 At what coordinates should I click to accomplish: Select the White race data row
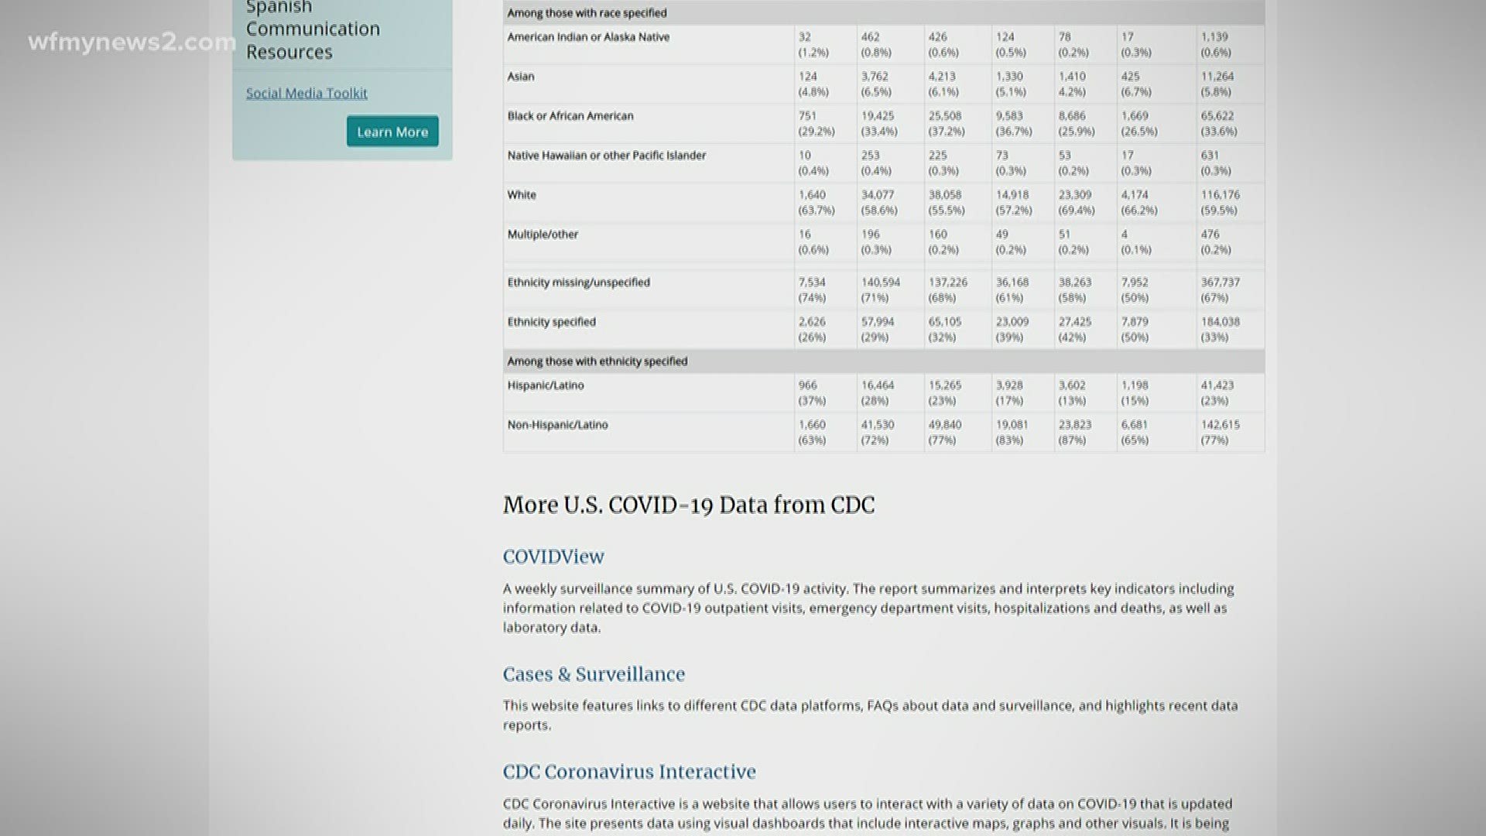(521, 195)
